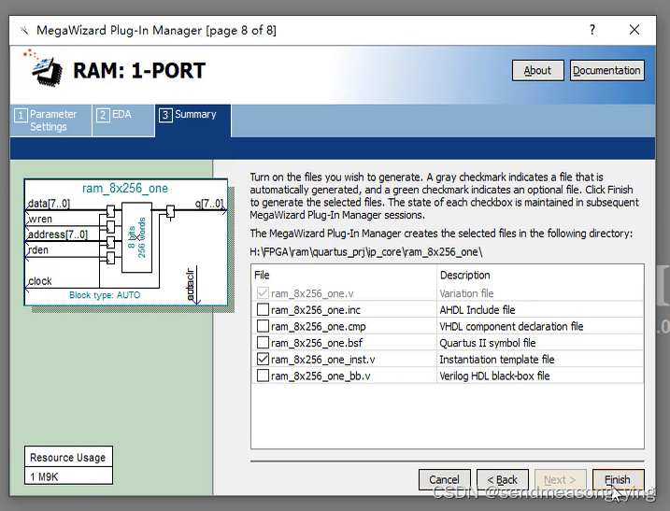Enable the ram_8x256_one.inc AHDL include checkbox
670x511 pixels.
coord(263,309)
